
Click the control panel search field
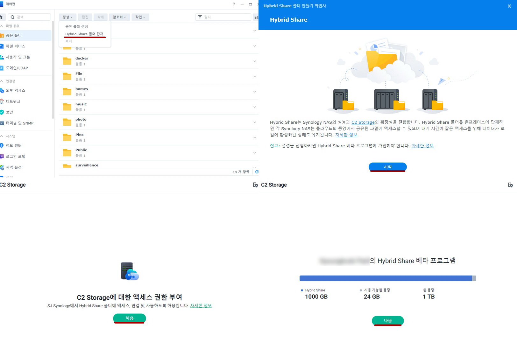click(x=29, y=17)
